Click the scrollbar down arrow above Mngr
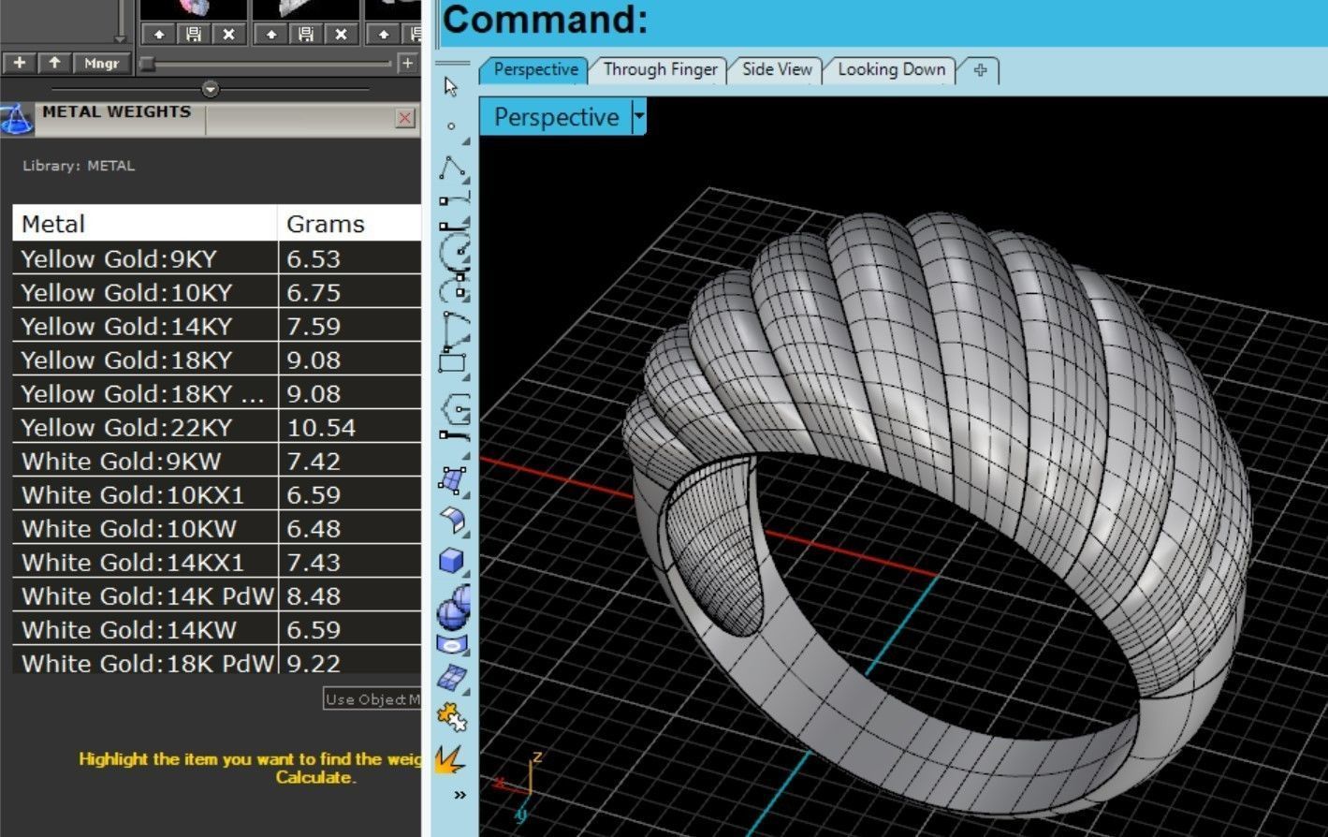This screenshot has width=1328, height=837. click(121, 37)
